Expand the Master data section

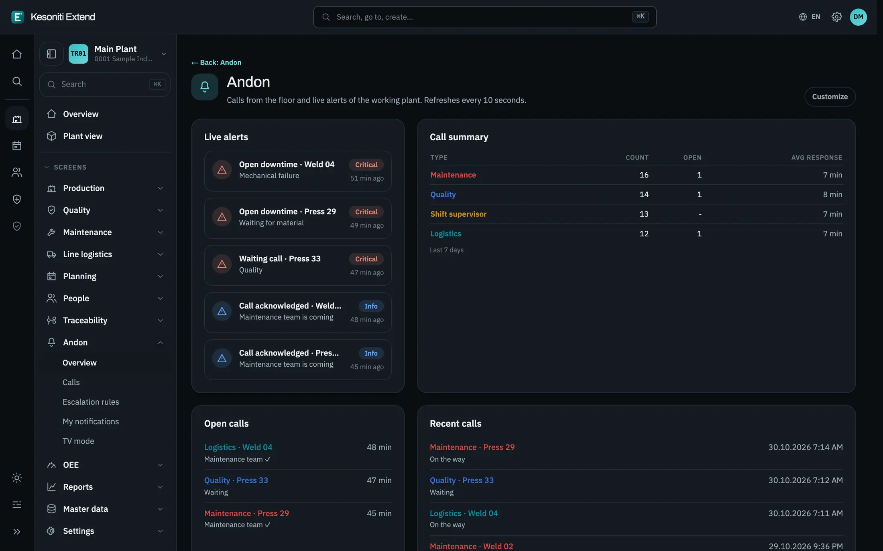[x=105, y=509]
